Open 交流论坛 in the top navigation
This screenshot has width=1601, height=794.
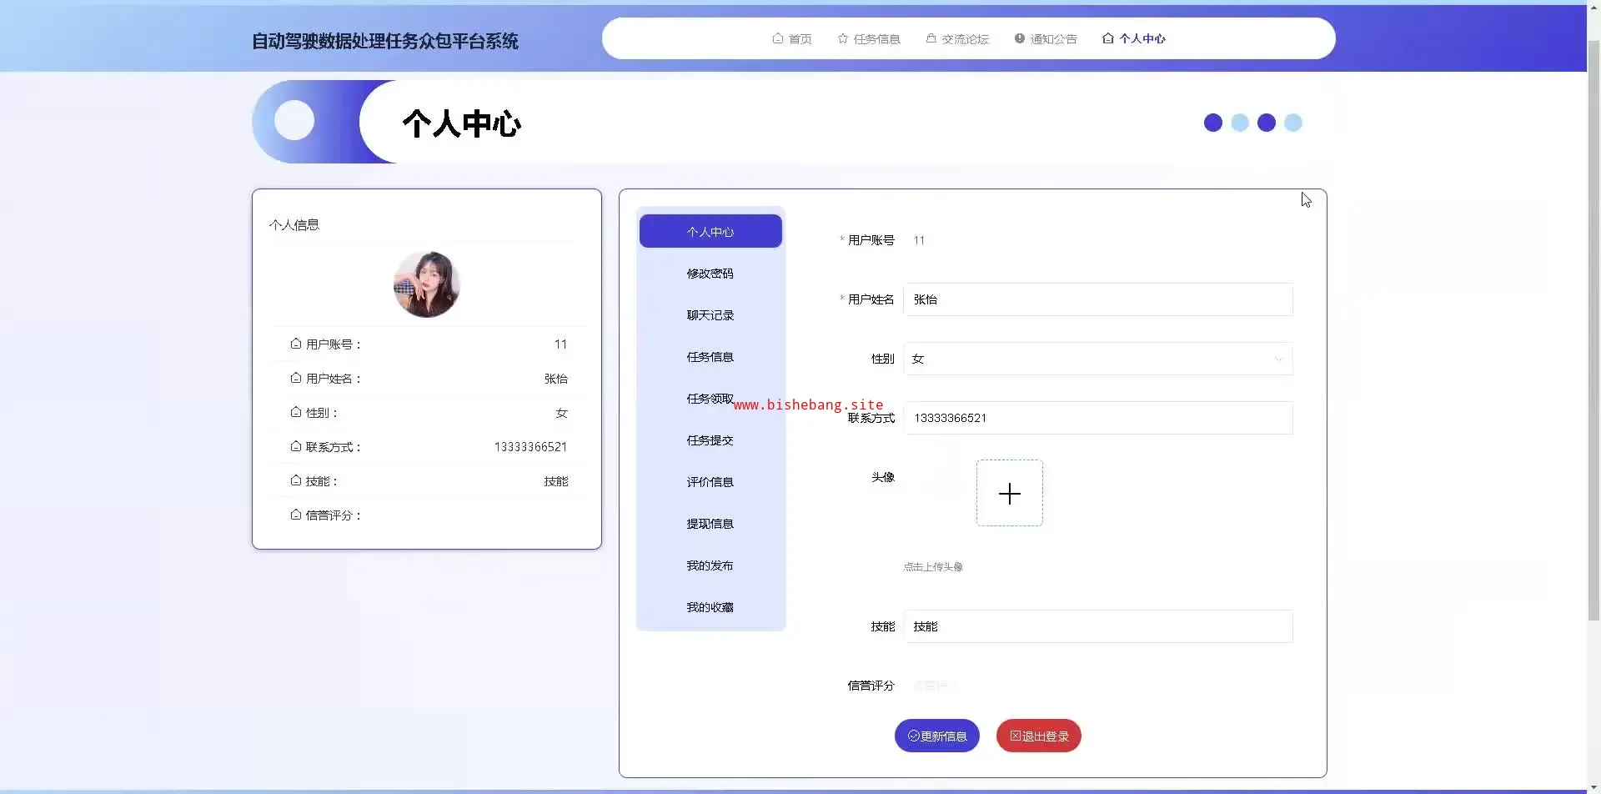957,38
